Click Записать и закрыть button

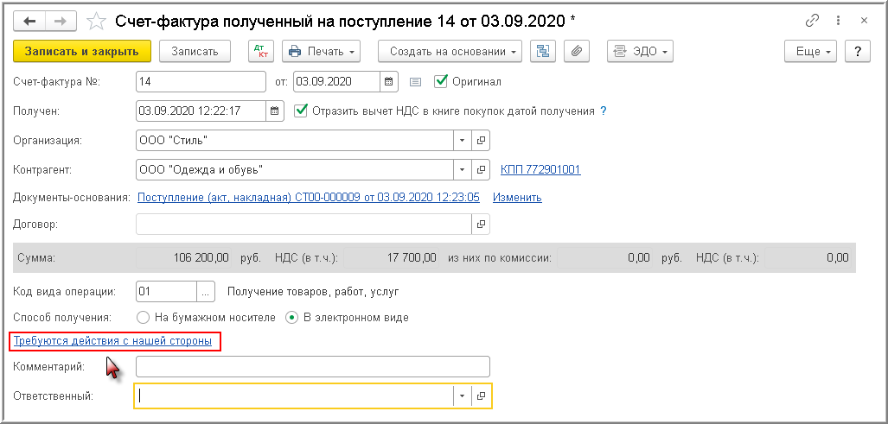(x=82, y=52)
